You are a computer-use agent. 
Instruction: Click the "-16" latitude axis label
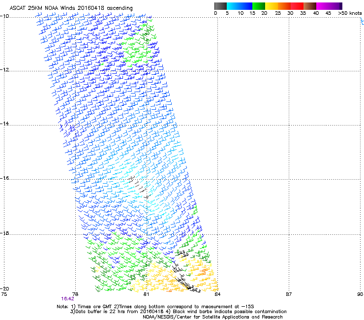pos(4,178)
